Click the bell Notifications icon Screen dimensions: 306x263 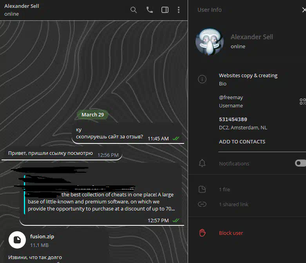click(202, 163)
